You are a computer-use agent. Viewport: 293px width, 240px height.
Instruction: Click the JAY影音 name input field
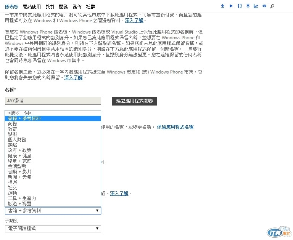click(x=53, y=101)
